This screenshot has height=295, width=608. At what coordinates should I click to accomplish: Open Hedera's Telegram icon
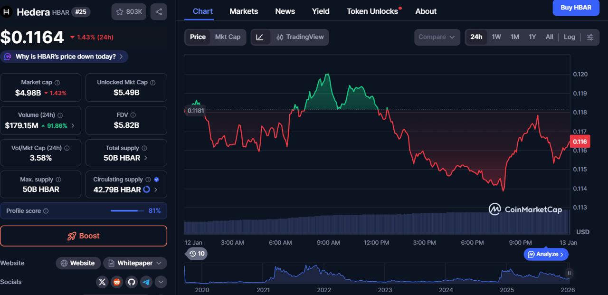[146, 282]
